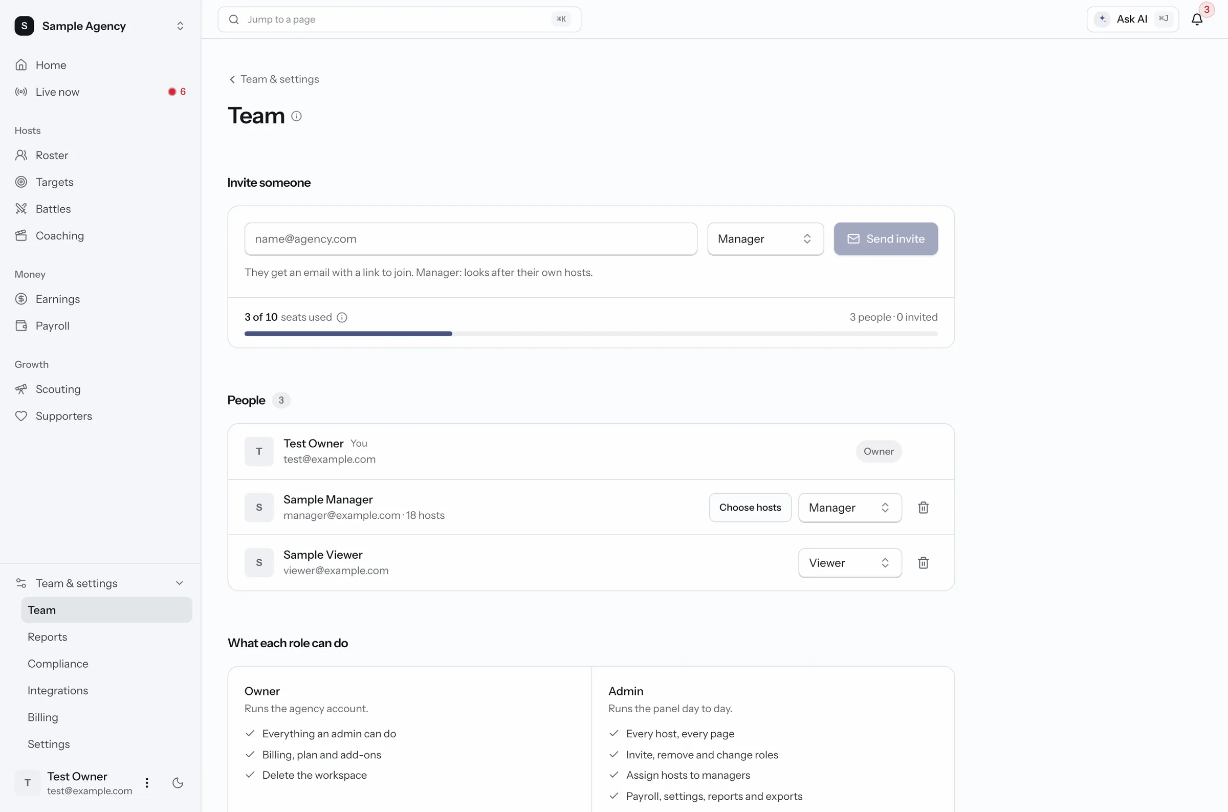Screen dimensions: 1228x812
Task: Focus the name@agency.com email field
Action: 471,239
